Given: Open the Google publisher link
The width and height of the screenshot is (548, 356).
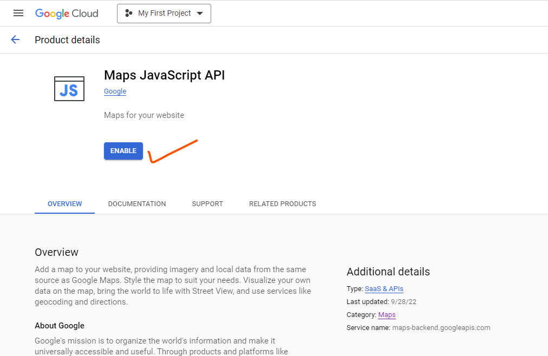Looking at the screenshot, I should click(x=115, y=91).
